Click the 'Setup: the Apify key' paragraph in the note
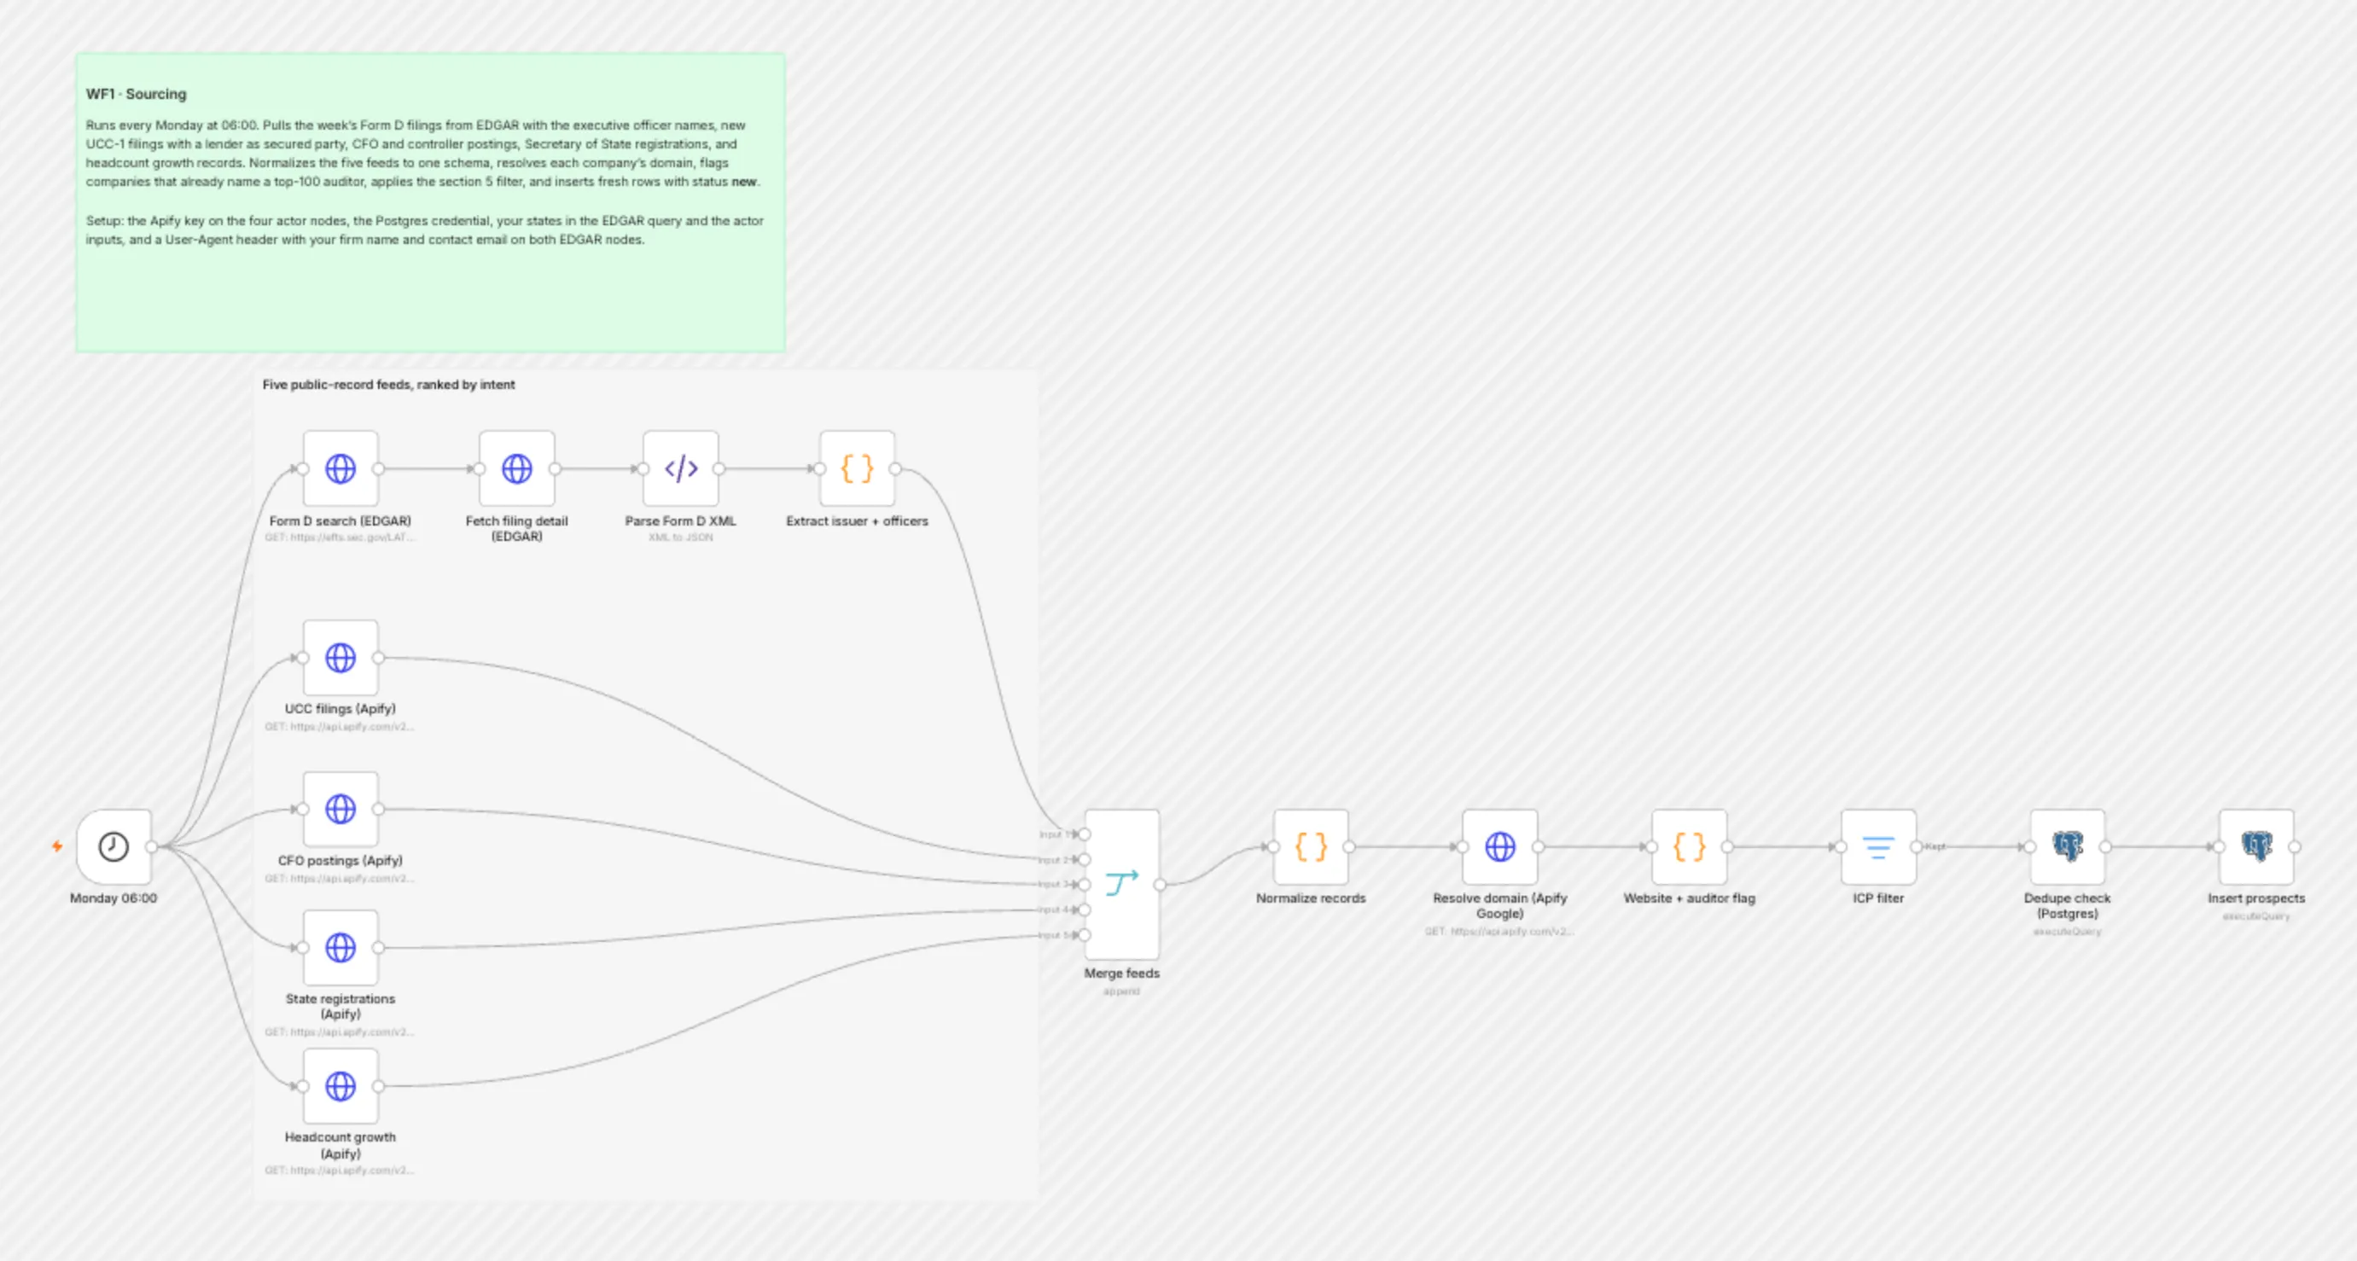 (425, 230)
